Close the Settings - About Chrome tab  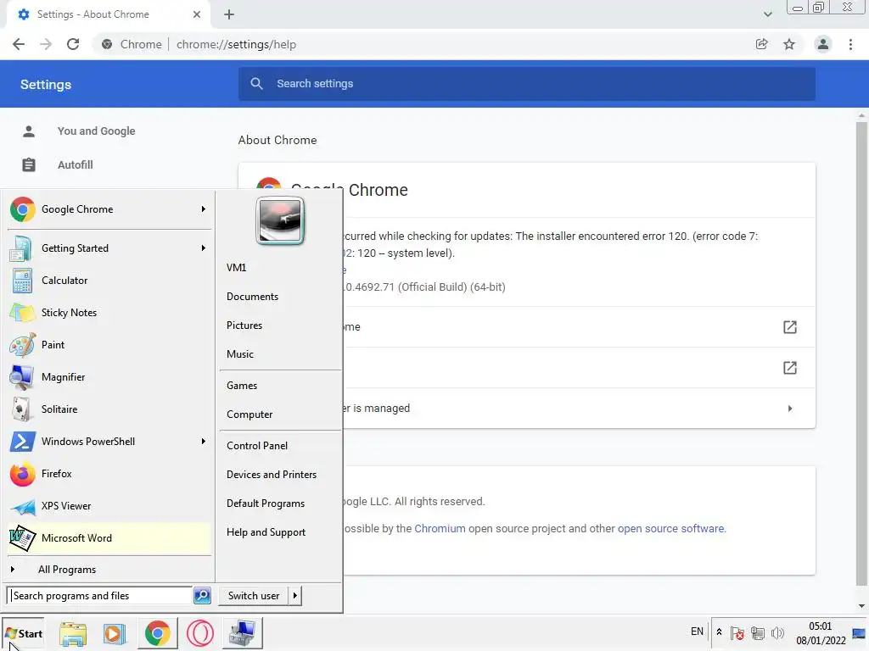[197, 14]
